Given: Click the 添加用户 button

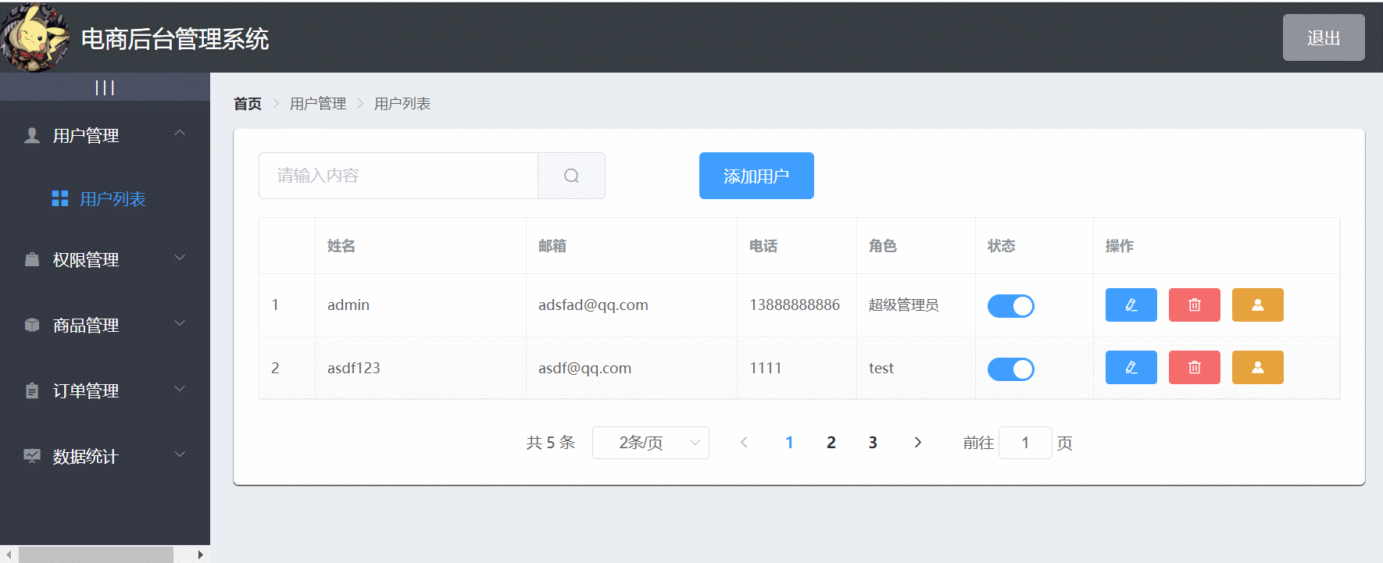Looking at the screenshot, I should 756,176.
